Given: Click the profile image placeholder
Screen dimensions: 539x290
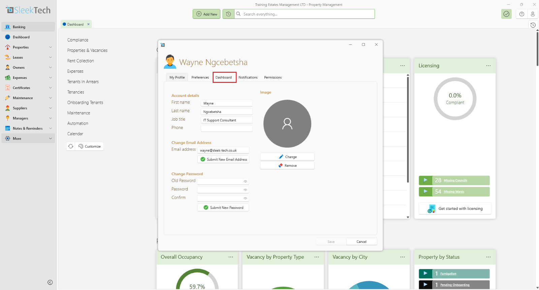Looking at the screenshot, I should 287,124.
